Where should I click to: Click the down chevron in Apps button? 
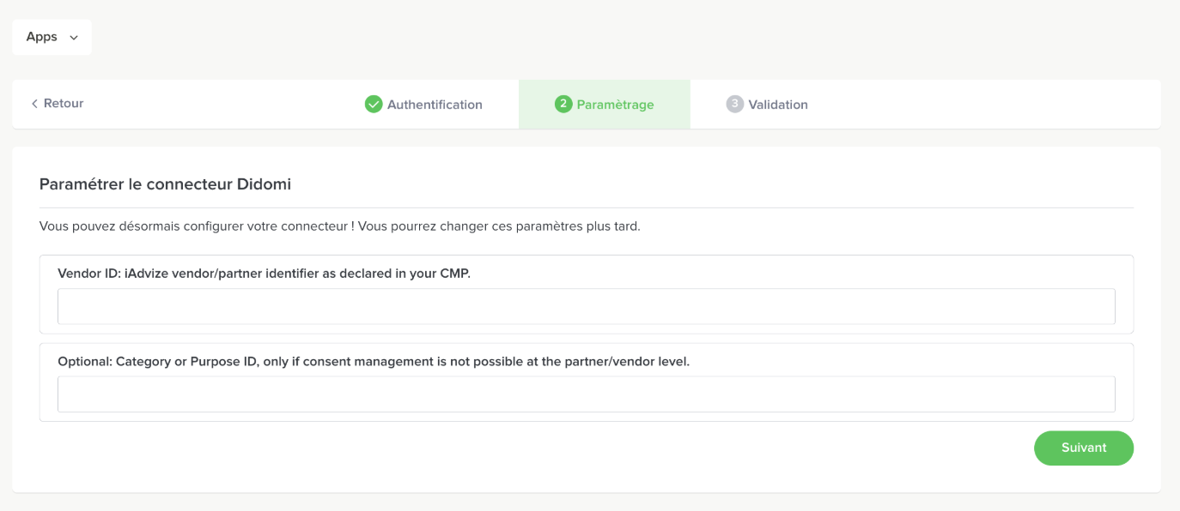(x=74, y=38)
